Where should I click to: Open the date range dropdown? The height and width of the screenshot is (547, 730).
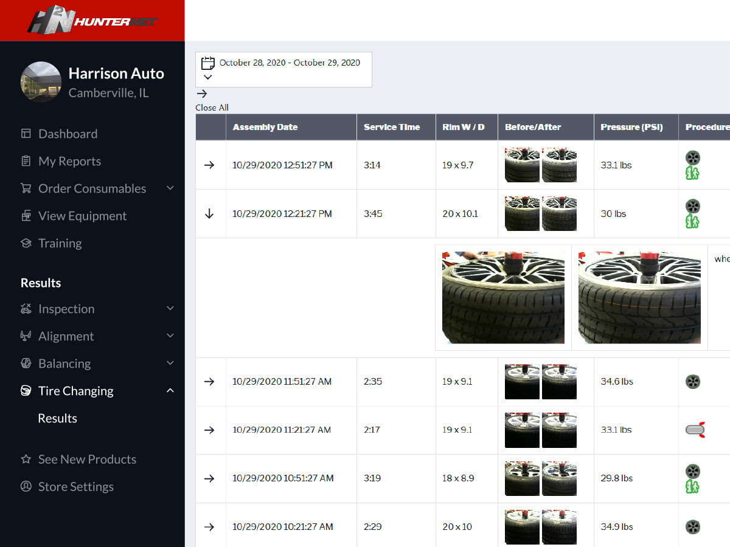208,77
